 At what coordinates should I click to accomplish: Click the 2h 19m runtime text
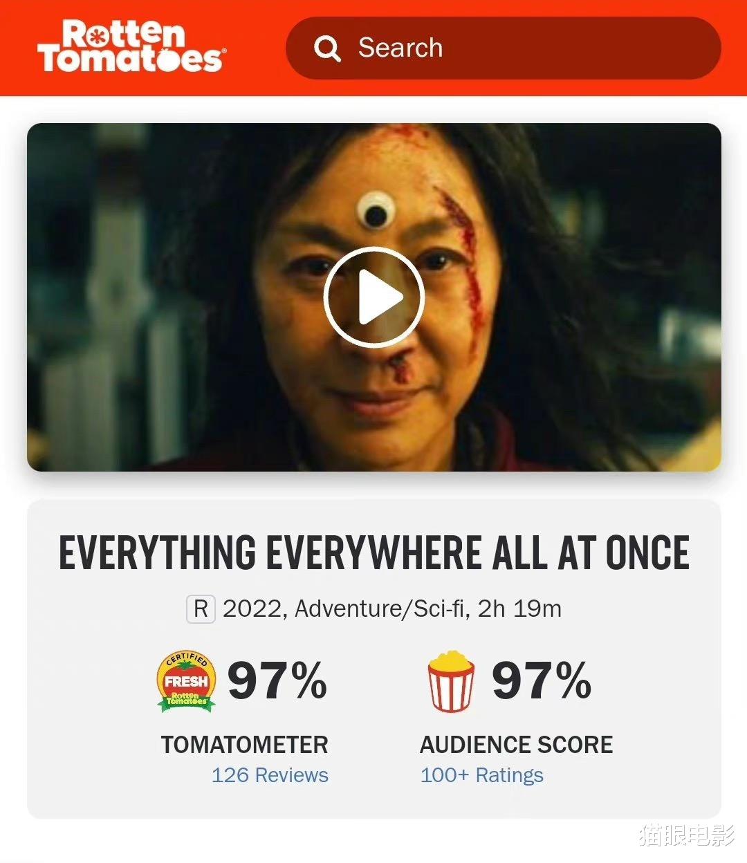(x=519, y=609)
